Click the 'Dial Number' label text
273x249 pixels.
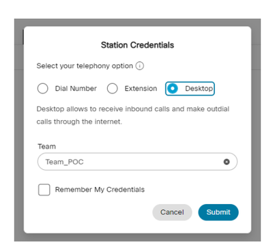pos(76,89)
